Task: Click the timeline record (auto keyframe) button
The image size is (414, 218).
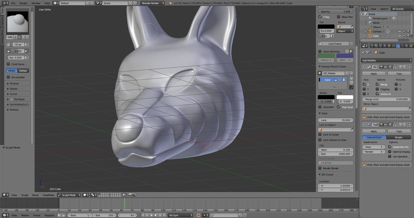Action: pos(199,215)
